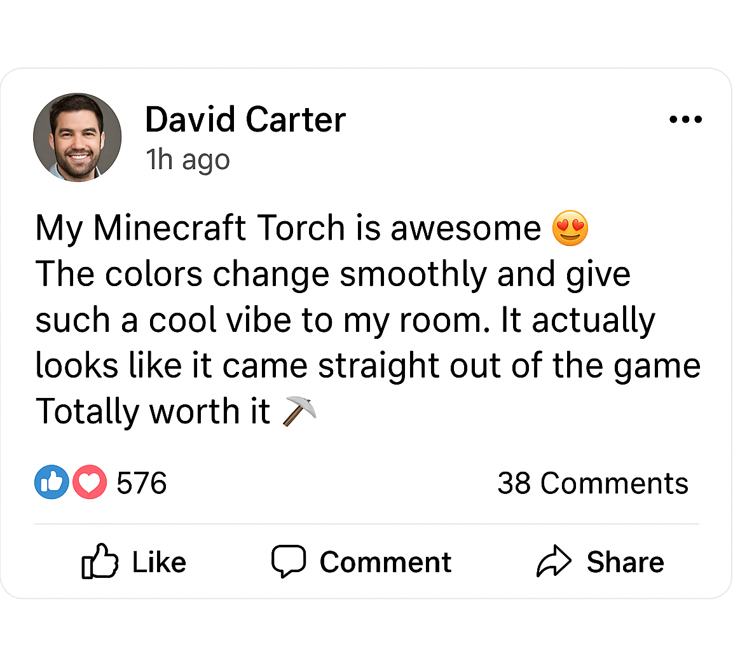Open the David Carter name link
The image size is (740, 651).
tap(245, 120)
